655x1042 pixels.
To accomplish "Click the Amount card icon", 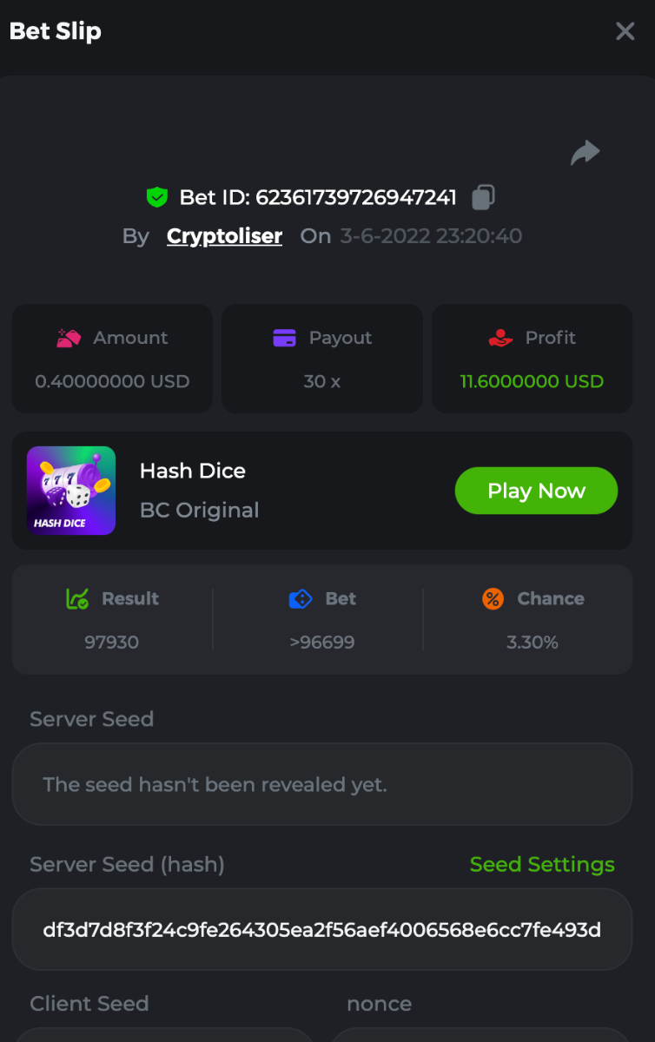I will point(69,338).
